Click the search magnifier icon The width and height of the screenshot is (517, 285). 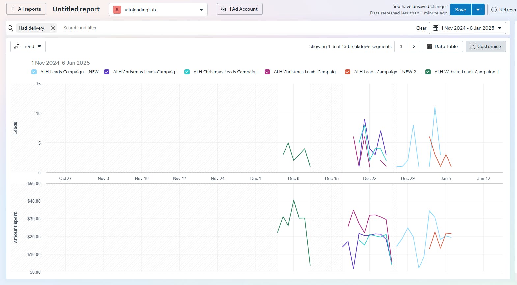click(10, 28)
